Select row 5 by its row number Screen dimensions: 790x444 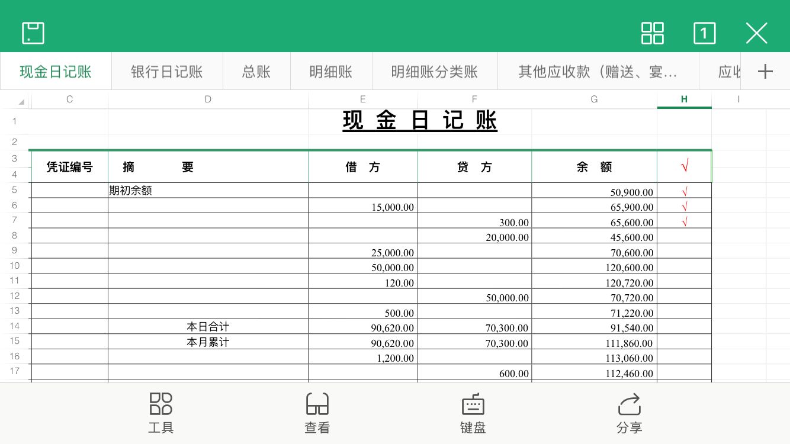coord(15,190)
